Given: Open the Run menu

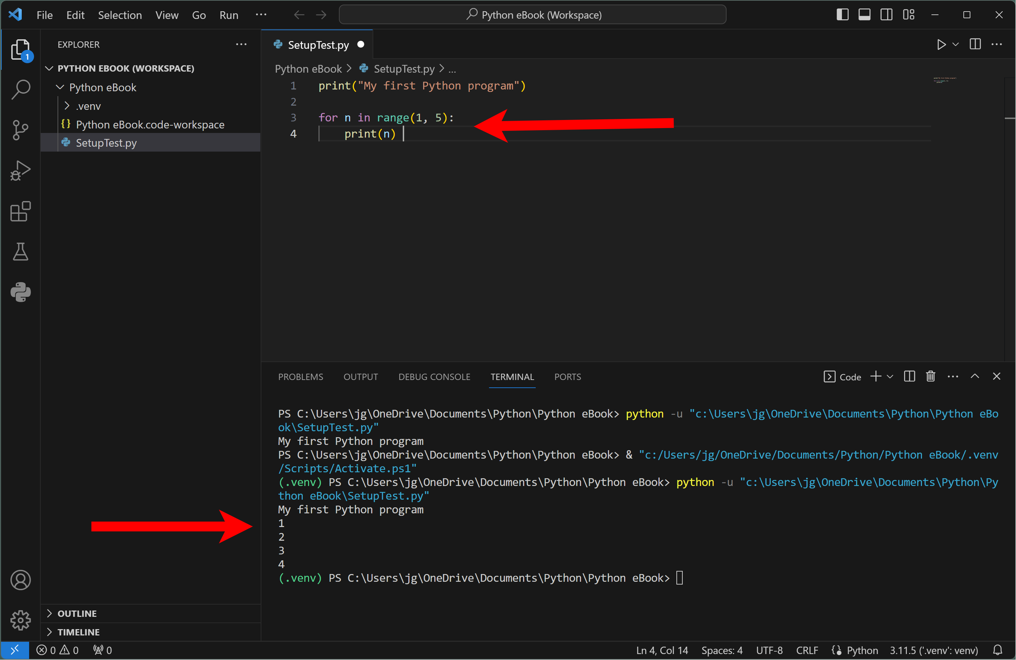Looking at the screenshot, I should pos(229,15).
